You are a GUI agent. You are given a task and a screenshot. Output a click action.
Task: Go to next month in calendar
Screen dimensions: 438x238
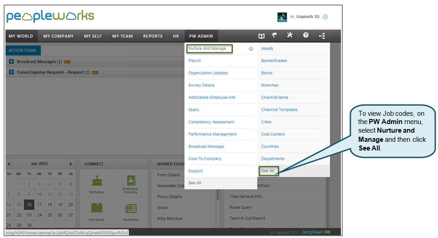(71, 164)
